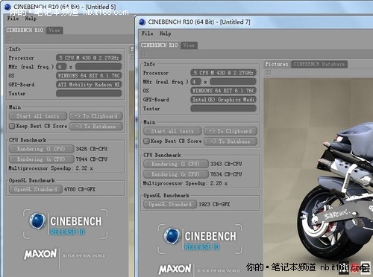This screenshot has height=277, width=373.
Task: Click Start all tests in Untitled 5 window
Action: [38, 116]
